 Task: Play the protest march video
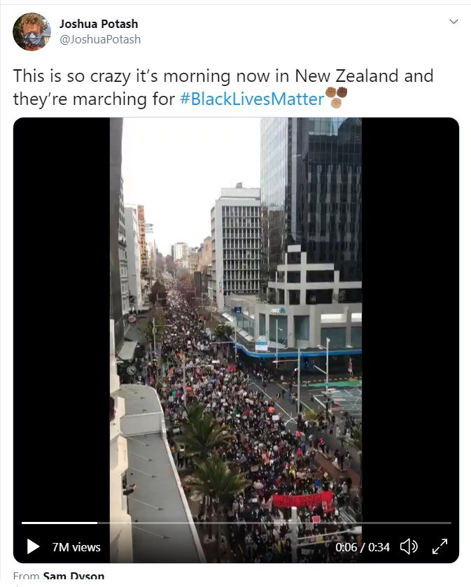coord(34,546)
